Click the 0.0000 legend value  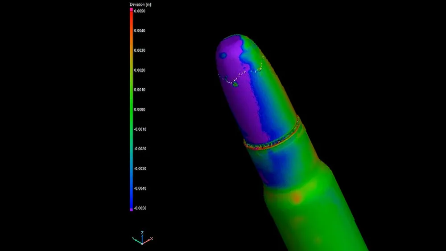point(140,109)
